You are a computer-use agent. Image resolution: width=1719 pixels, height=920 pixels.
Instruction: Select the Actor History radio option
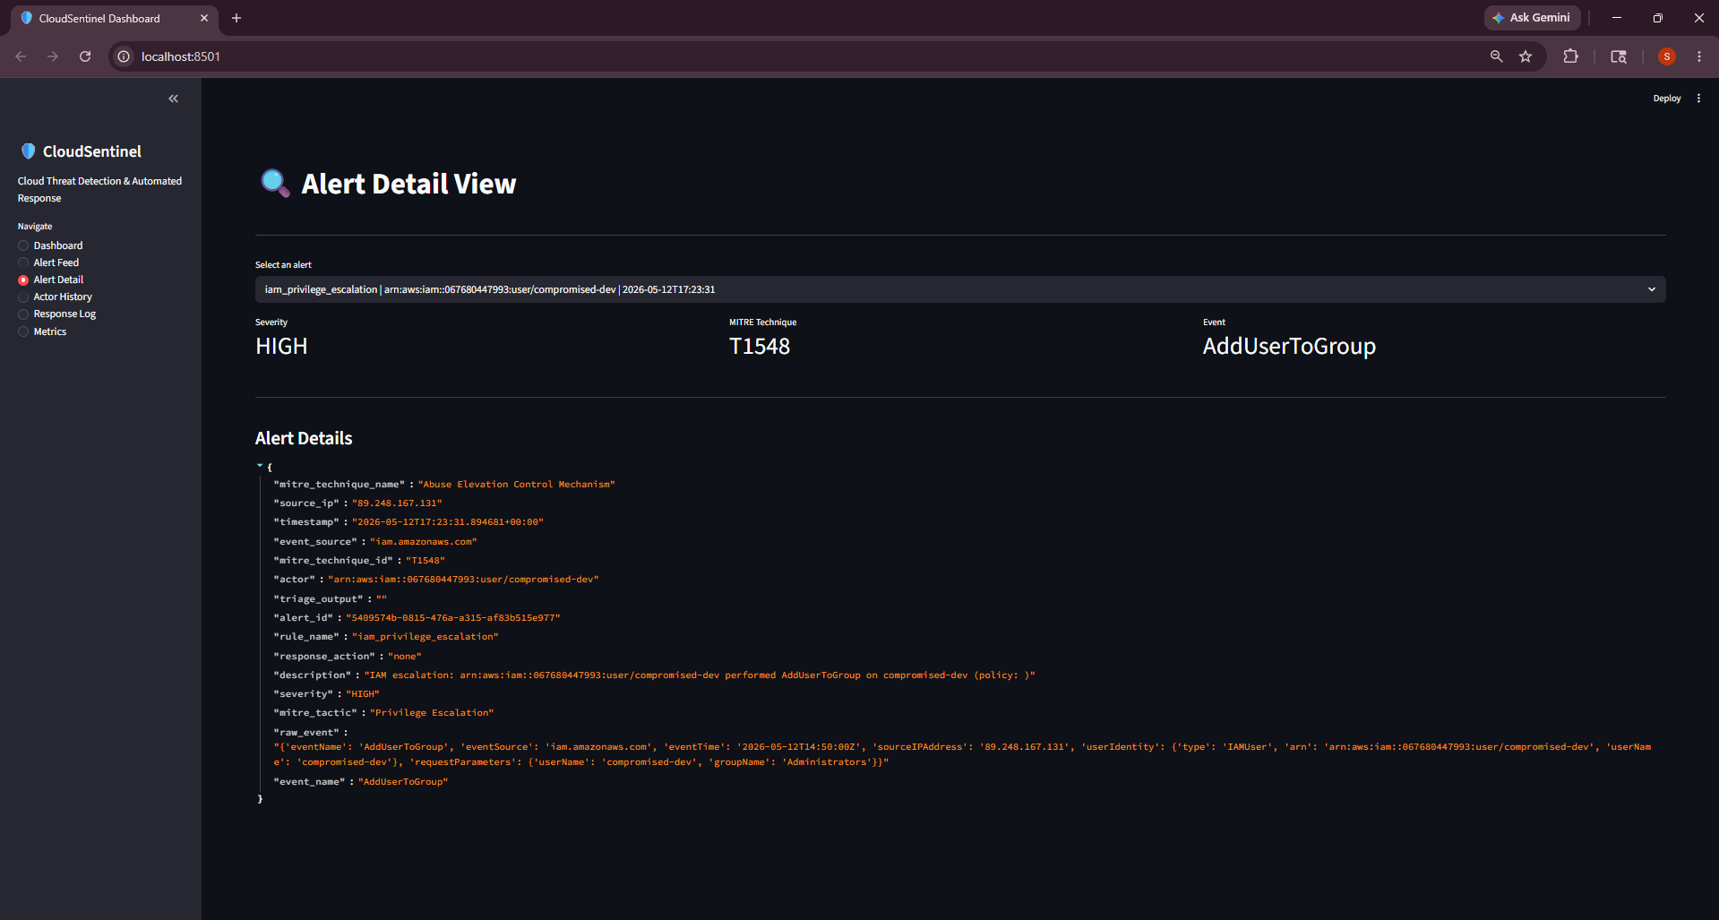point(55,297)
